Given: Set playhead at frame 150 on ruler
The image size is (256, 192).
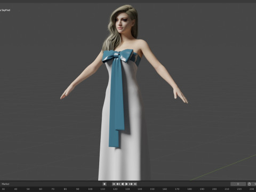Looking at the screenshot, I should pyautogui.click(x=152, y=189).
